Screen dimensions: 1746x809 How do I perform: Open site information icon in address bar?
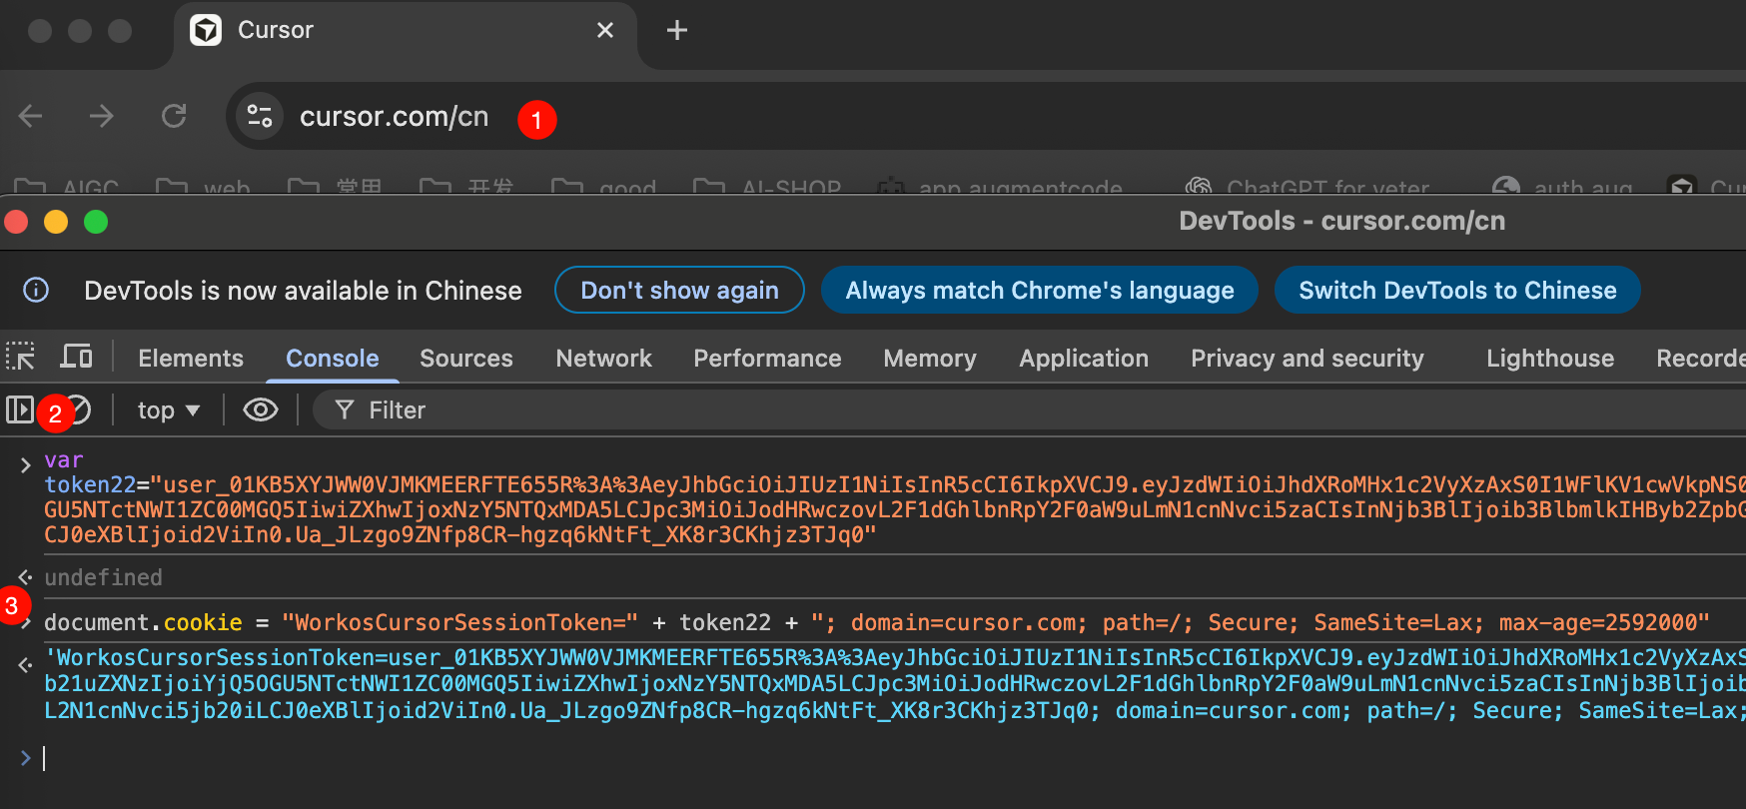tap(260, 117)
